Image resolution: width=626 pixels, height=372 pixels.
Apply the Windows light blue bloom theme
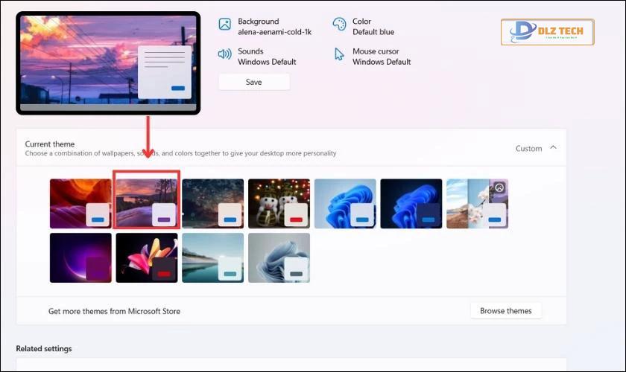coord(345,204)
